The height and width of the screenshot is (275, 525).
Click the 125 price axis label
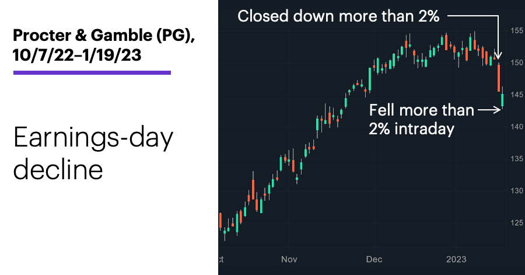pyautogui.click(x=517, y=222)
